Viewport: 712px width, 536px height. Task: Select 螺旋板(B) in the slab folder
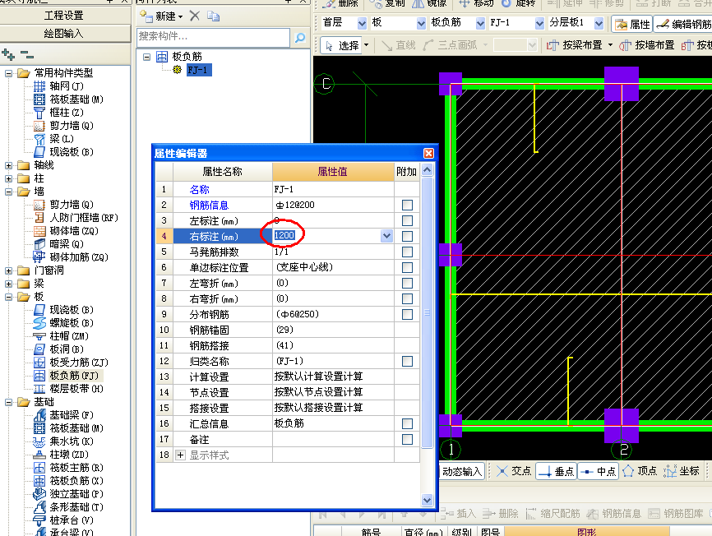(x=72, y=323)
